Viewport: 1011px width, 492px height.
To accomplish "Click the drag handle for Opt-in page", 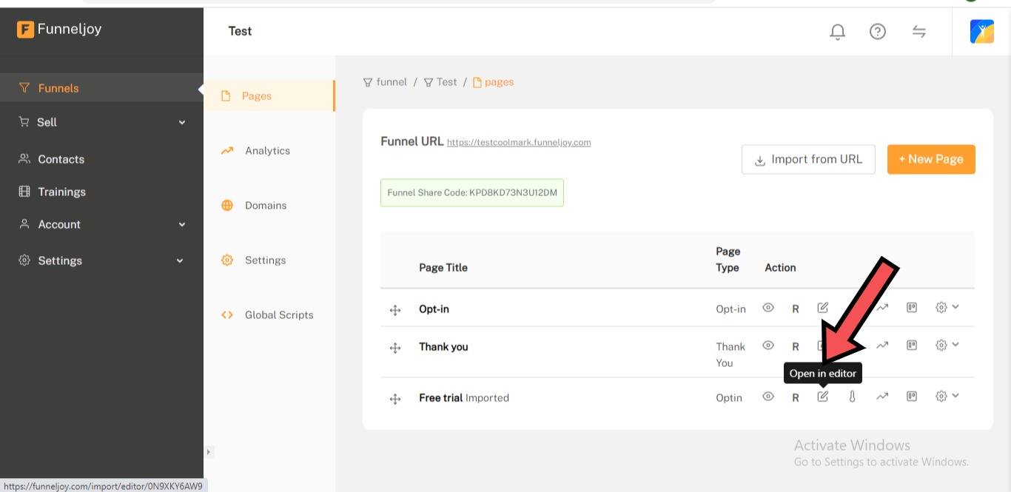I will (x=395, y=311).
